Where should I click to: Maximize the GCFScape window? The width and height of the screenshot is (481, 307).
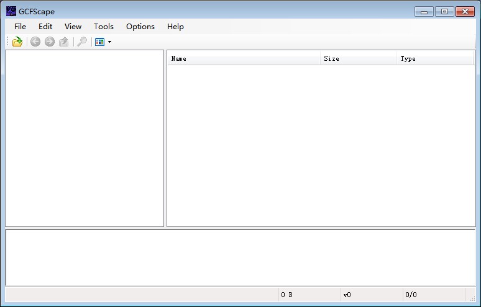click(444, 12)
